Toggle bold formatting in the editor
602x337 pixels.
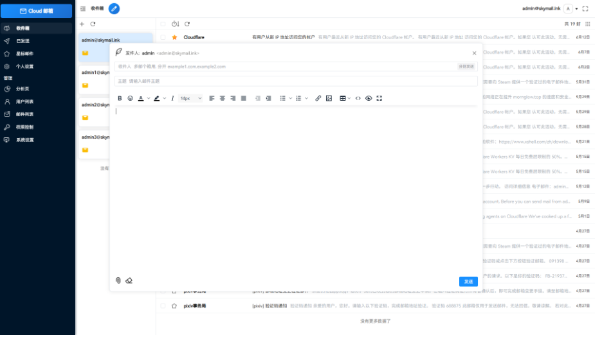pos(121,99)
